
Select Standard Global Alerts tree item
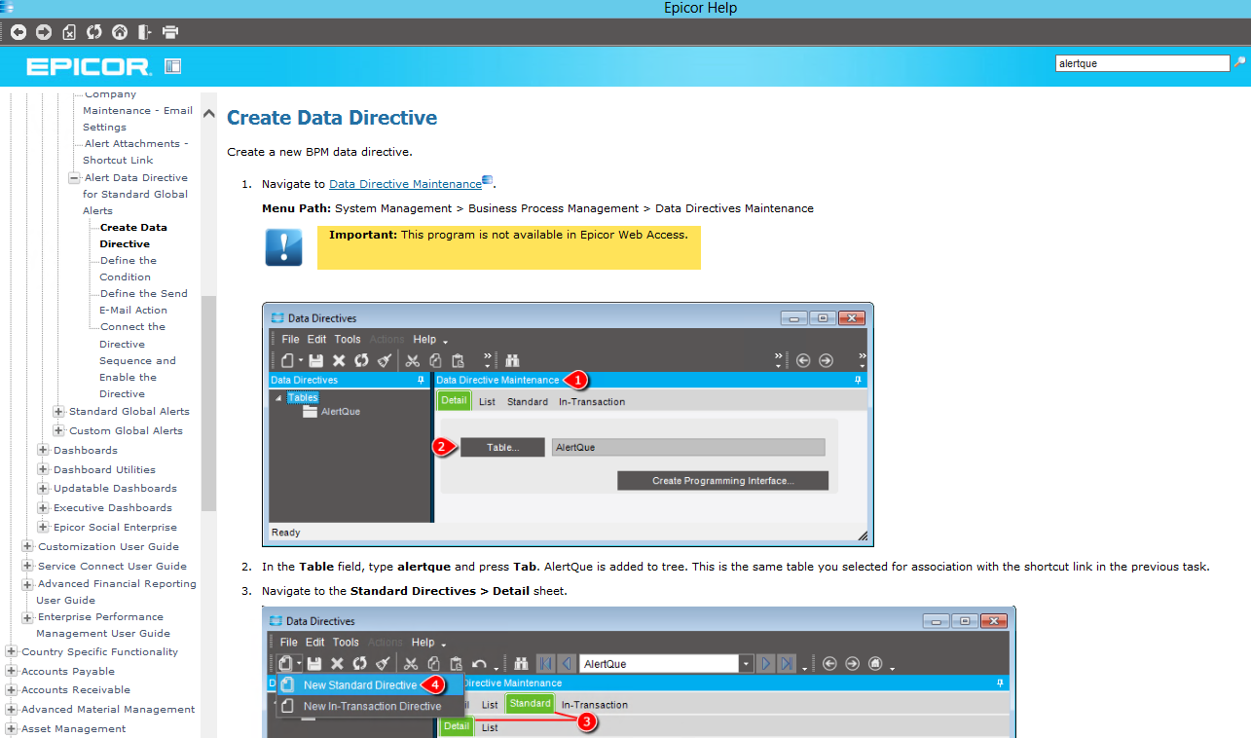129,412
